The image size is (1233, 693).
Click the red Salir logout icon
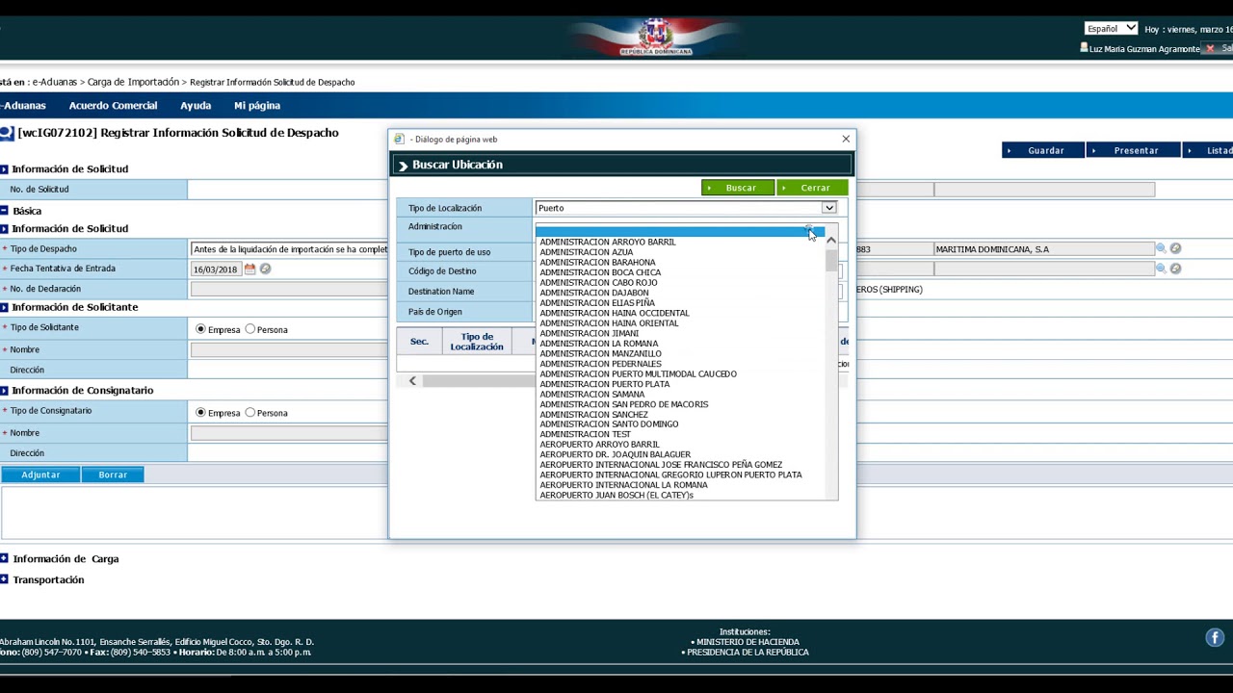(x=1210, y=48)
